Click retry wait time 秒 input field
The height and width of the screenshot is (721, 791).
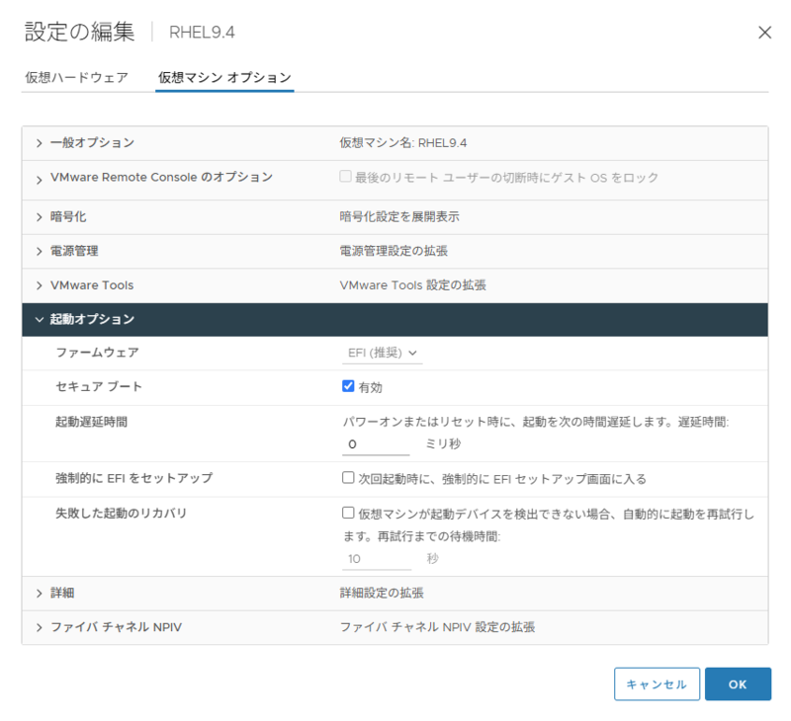[377, 559]
